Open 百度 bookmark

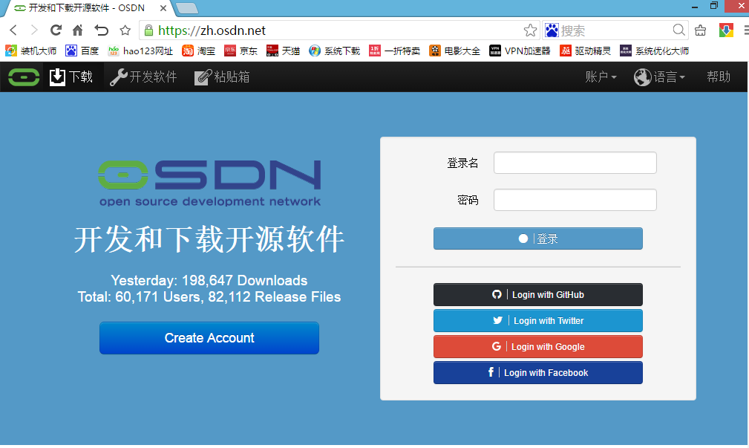coord(82,51)
